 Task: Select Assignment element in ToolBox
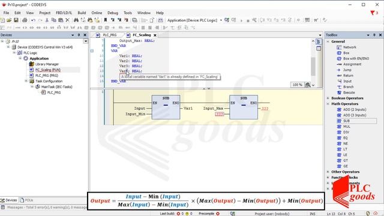(x=349, y=64)
